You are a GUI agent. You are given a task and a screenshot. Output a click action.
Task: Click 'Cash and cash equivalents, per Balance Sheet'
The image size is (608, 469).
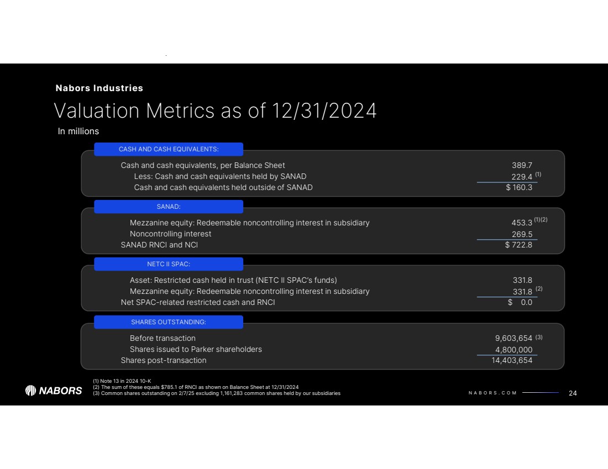coord(203,166)
